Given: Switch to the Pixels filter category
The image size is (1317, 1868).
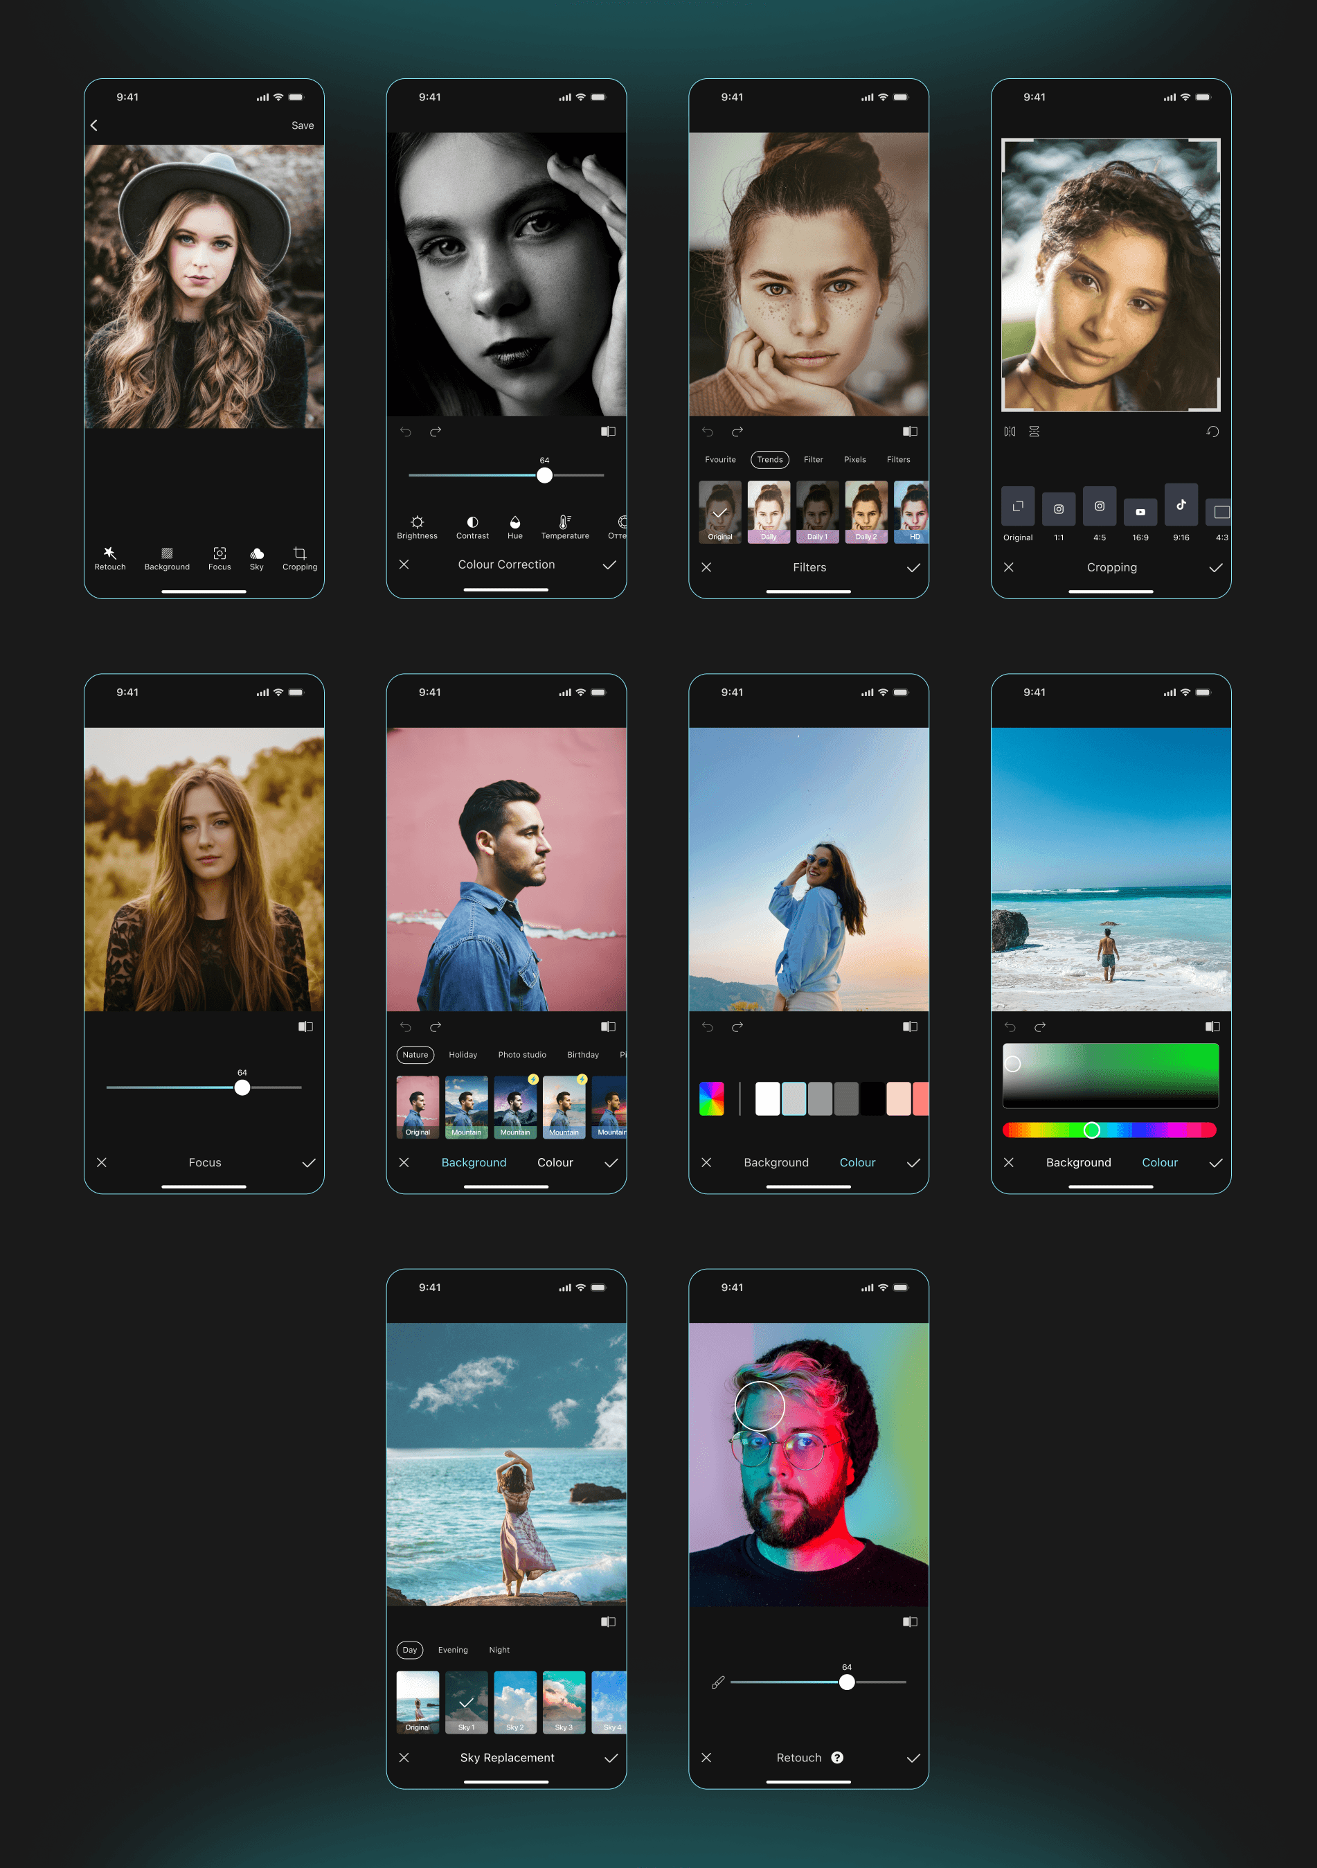Looking at the screenshot, I should (x=855, y=460).
